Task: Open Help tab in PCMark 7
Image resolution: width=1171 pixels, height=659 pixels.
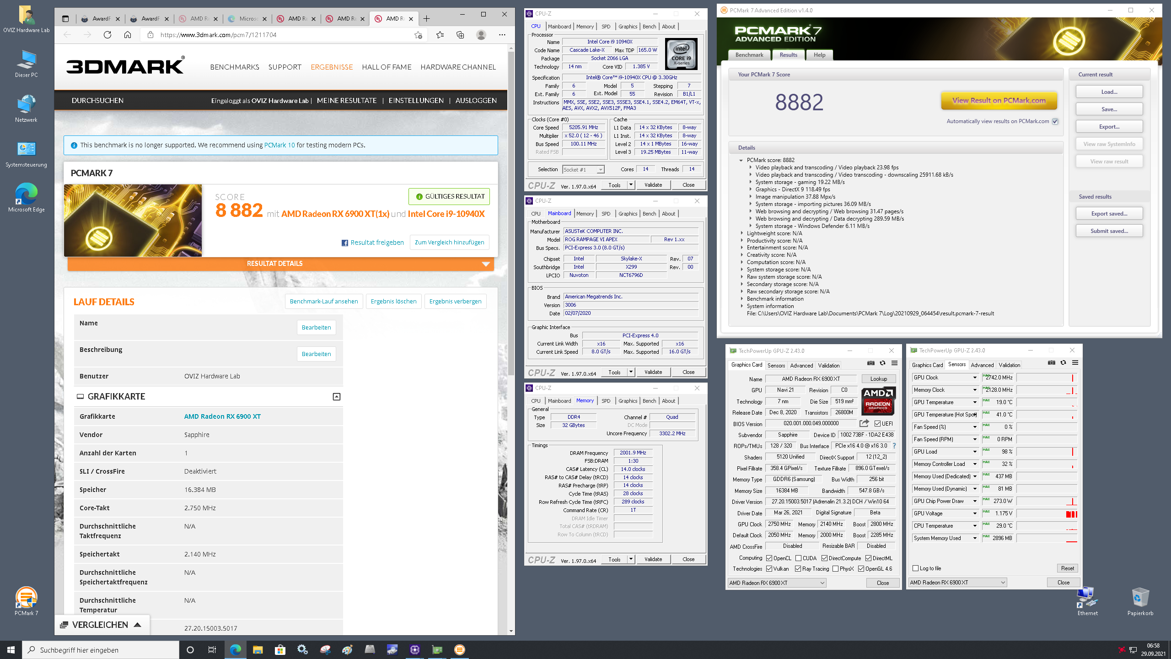Action: click(819, 55)
